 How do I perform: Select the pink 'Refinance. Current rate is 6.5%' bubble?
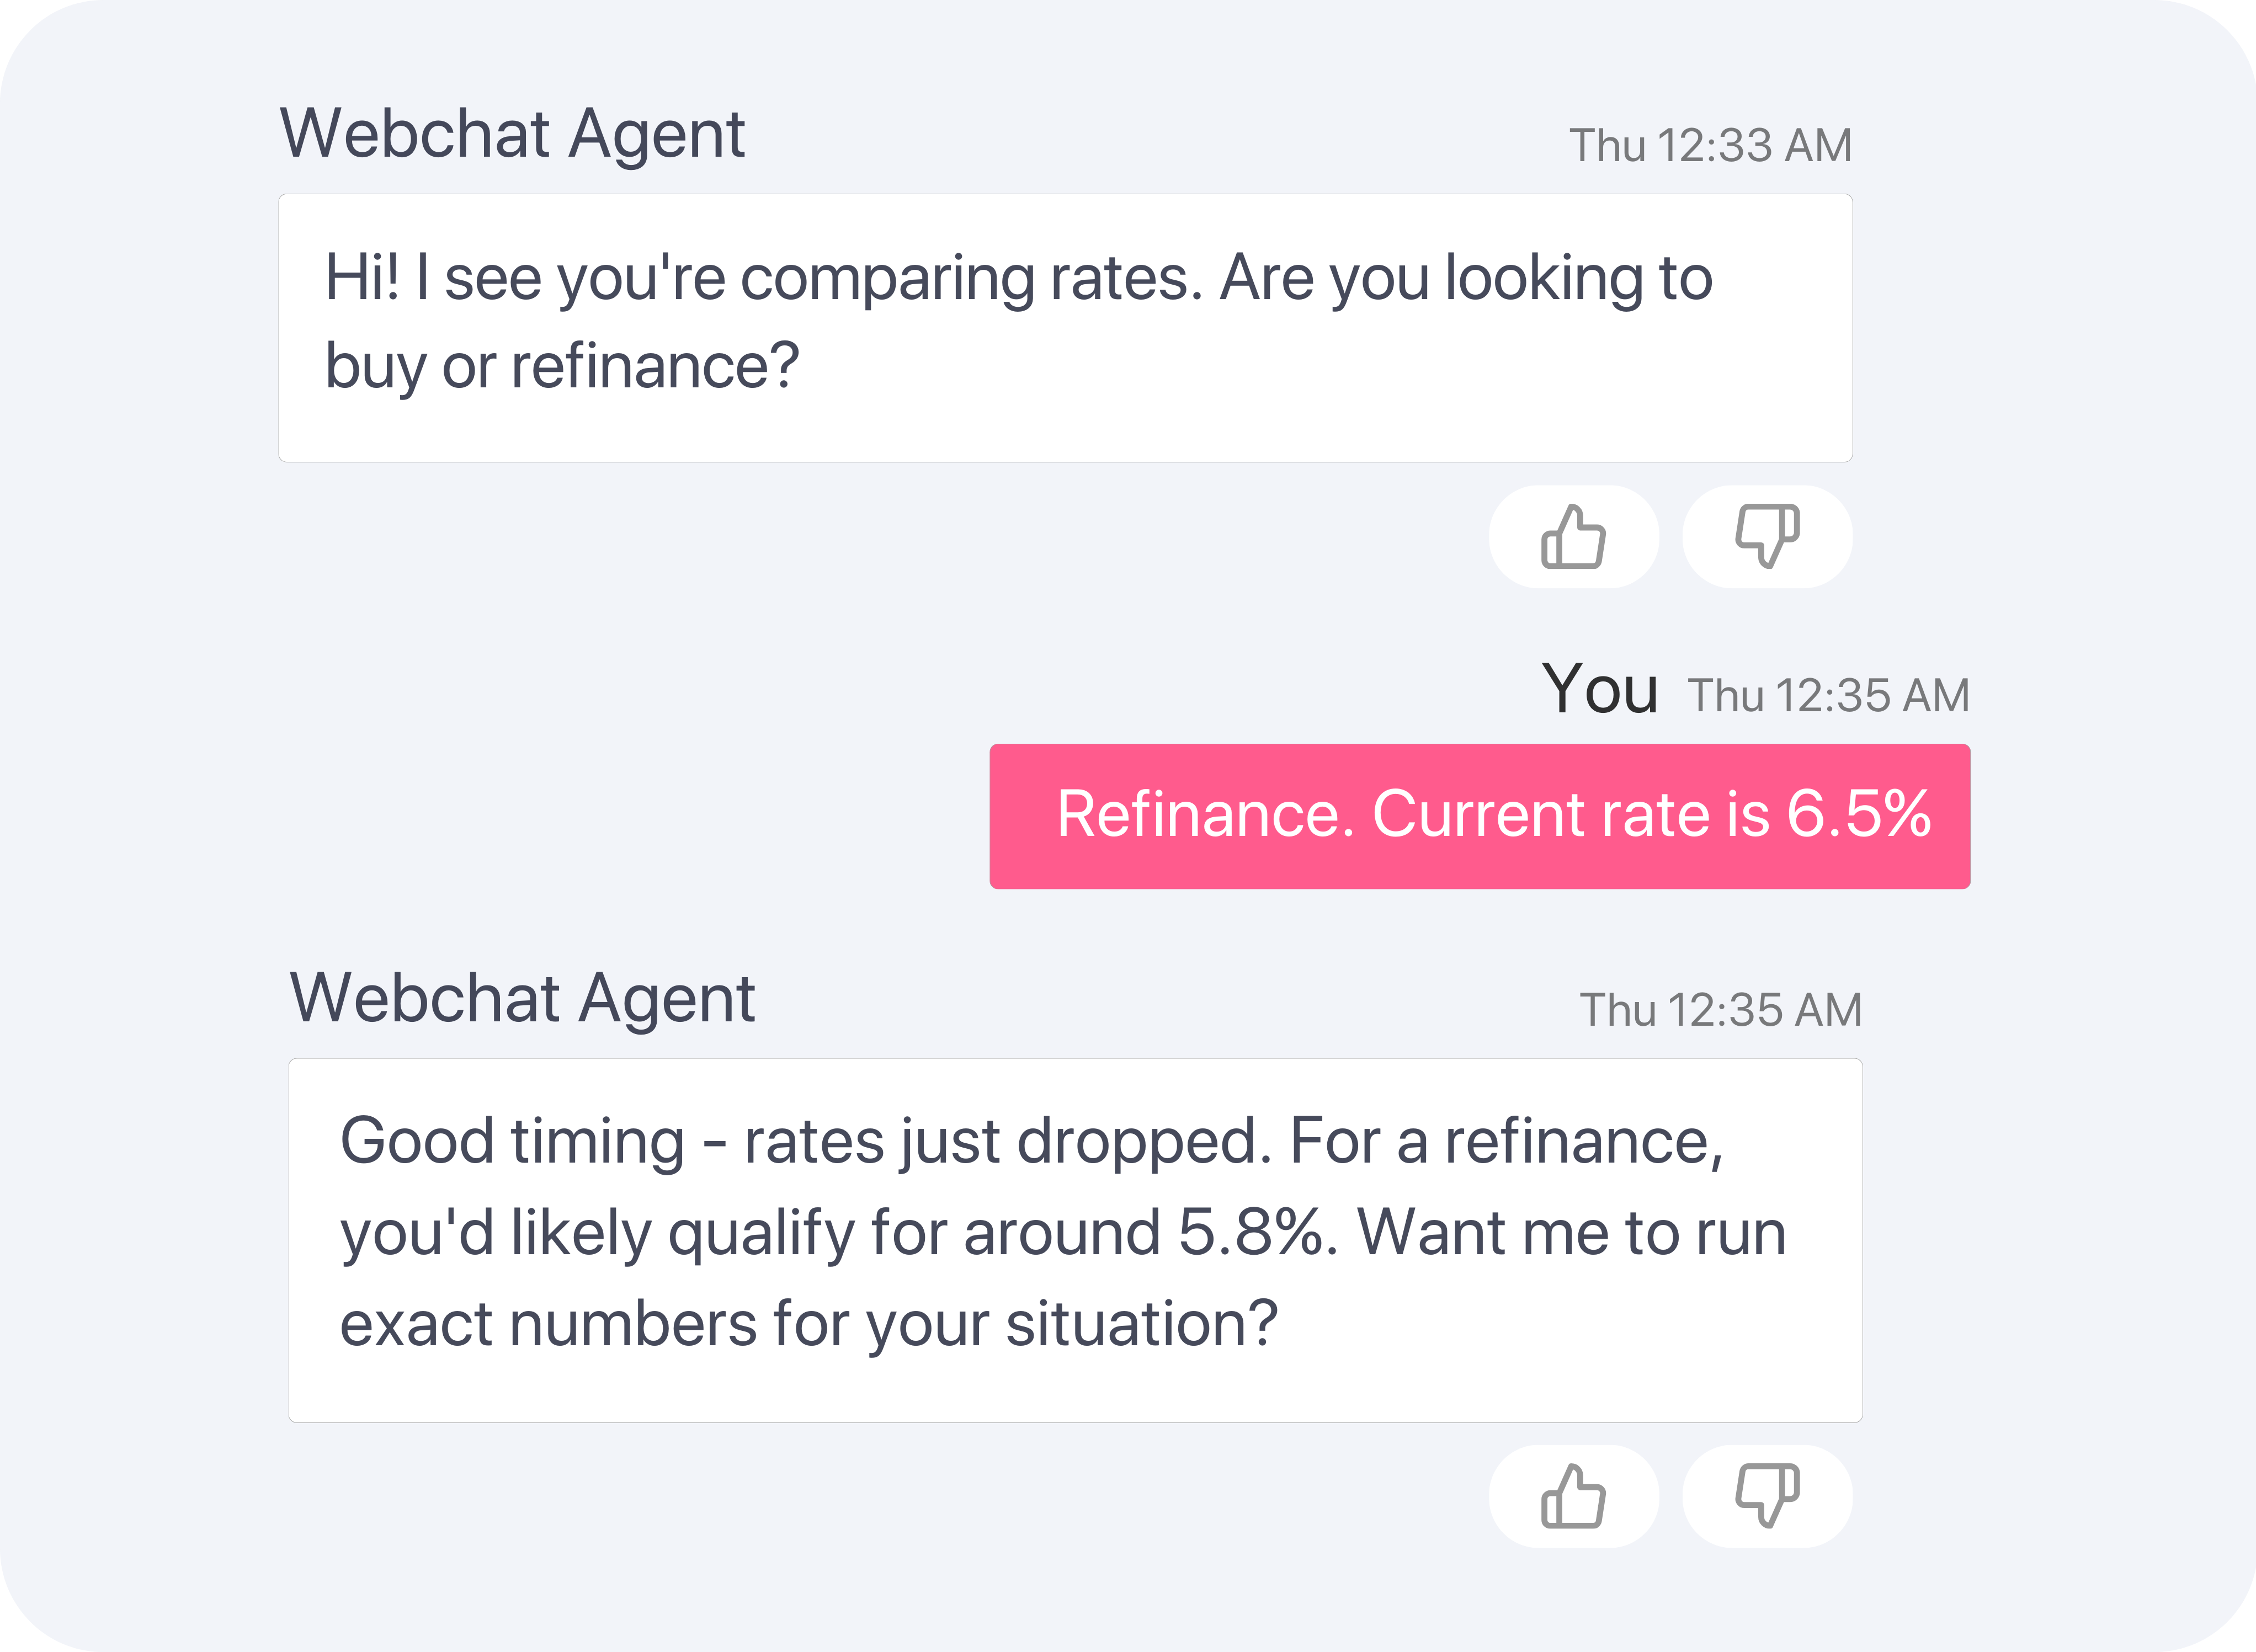[x=1480, y=816]
